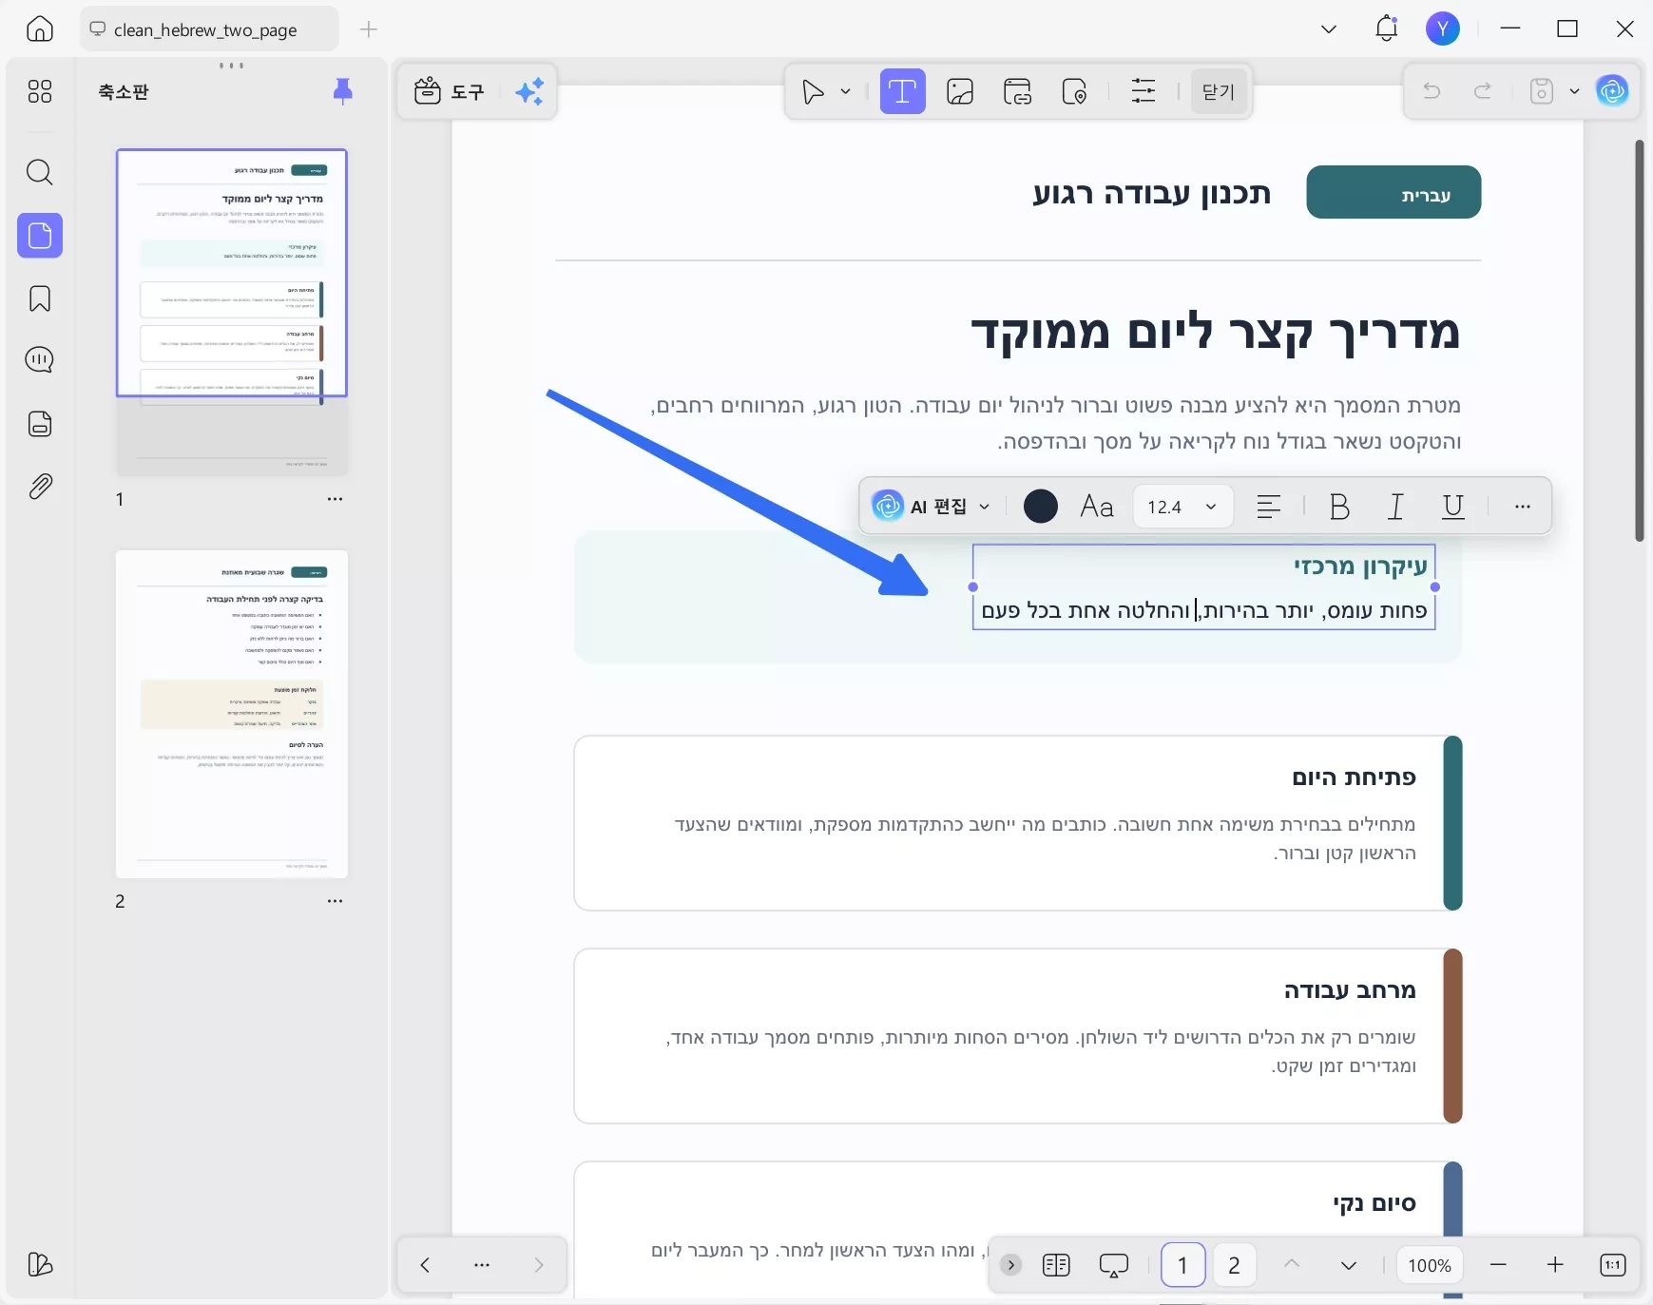The width and height of the screenshot is (1653, 1305).
Task: Open the text color swatch
Action: tap(1041, 507)
